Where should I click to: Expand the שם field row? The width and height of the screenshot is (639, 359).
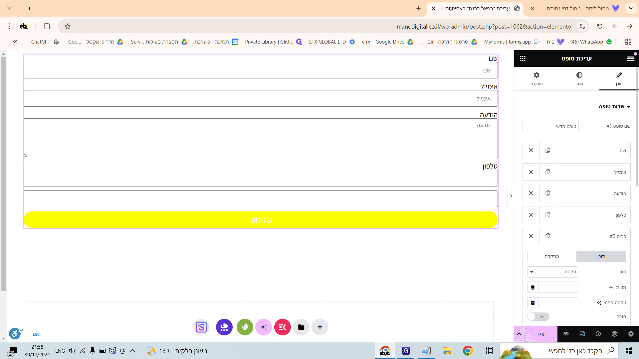coord(593,151)
